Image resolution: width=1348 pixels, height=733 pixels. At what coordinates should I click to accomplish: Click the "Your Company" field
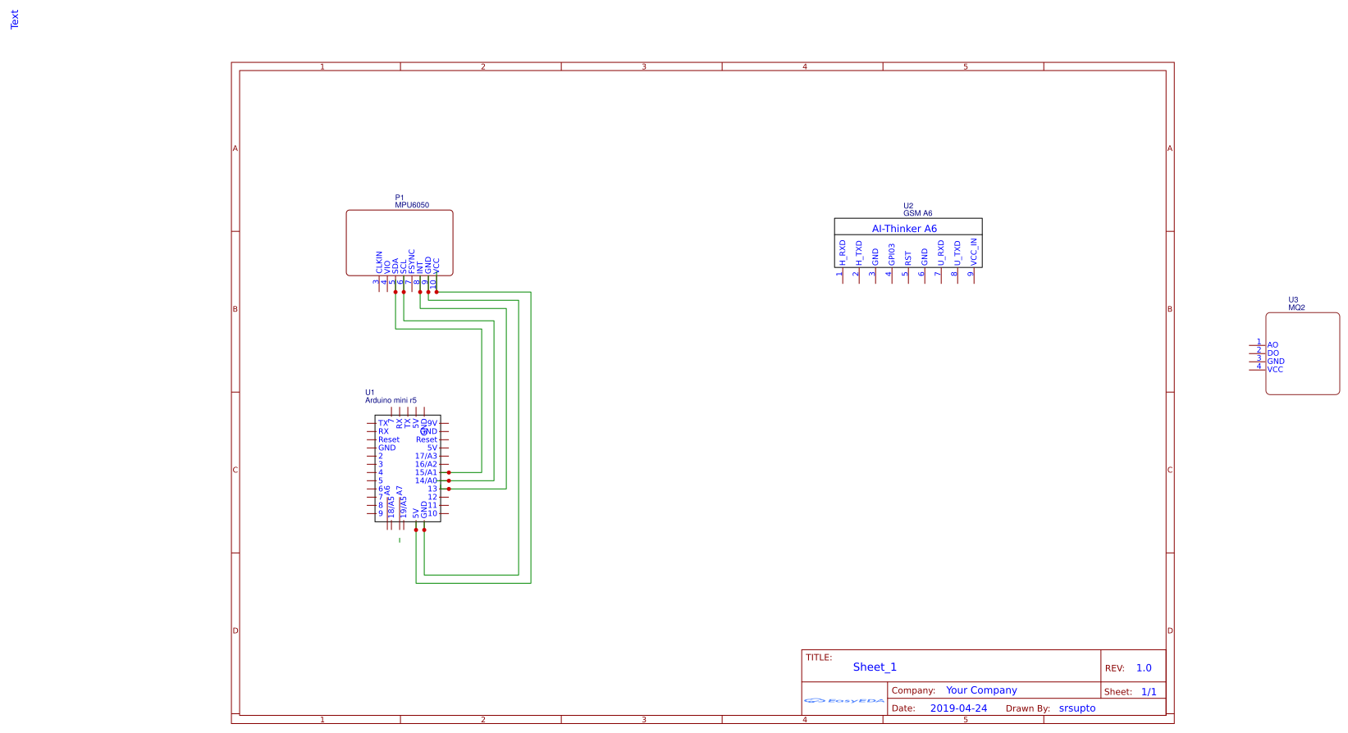click(981, 690)
